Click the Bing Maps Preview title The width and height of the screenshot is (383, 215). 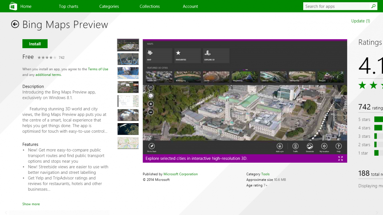tap(65, 25)
